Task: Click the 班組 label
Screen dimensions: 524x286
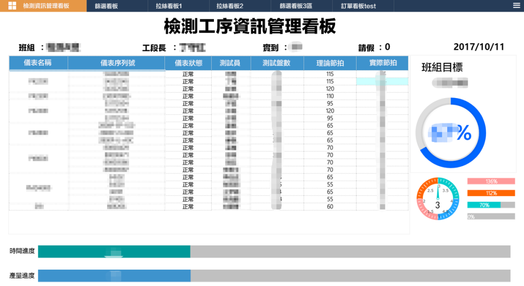Action: click(x=27, y=48)
